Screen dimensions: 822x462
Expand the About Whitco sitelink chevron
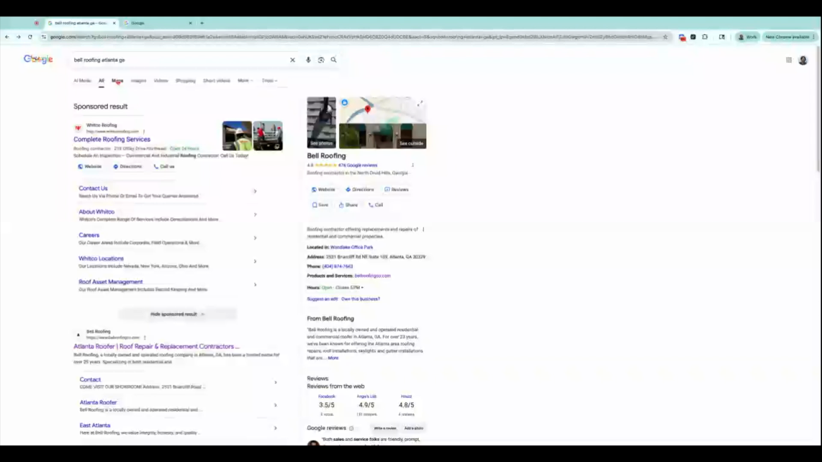[x=255, y=215]
